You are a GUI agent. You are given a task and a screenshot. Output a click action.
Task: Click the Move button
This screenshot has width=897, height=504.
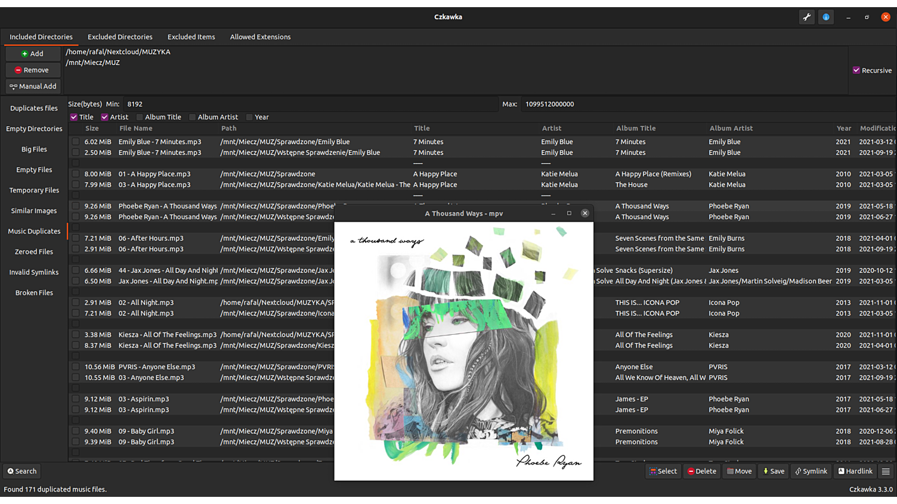[x=740, y=471]
